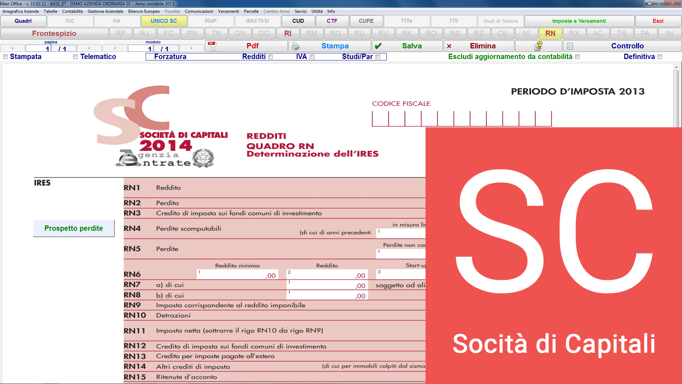Toggle the Definitiva checkbox
The height and width of the screenshot is (384, 682).
coord(660,57)
